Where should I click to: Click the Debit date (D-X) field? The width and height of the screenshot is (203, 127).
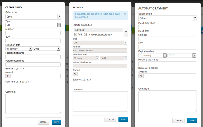[x=167, y=27]
